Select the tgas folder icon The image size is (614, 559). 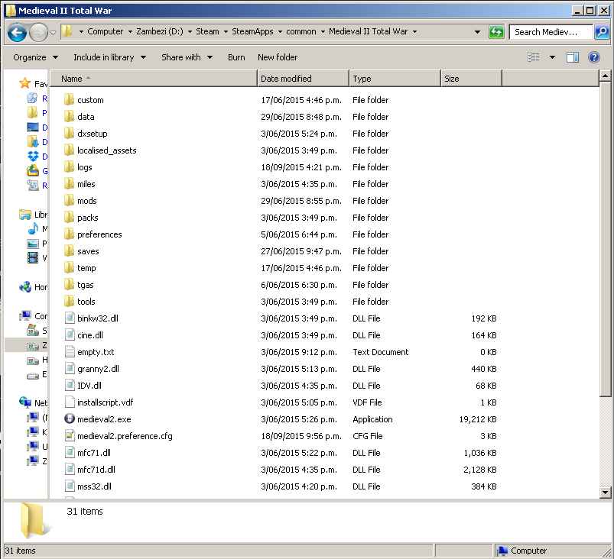point(69,285)
